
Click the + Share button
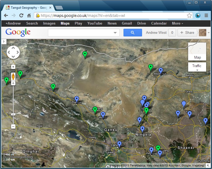pyautogui.click(x=187, y=33)
